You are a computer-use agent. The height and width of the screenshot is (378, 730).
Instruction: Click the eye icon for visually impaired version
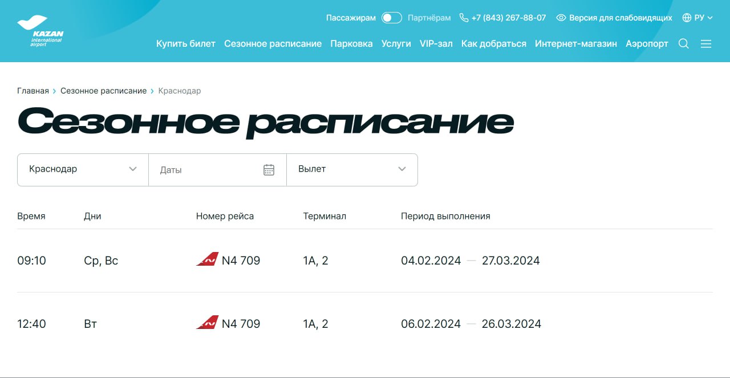click(561, 18)
